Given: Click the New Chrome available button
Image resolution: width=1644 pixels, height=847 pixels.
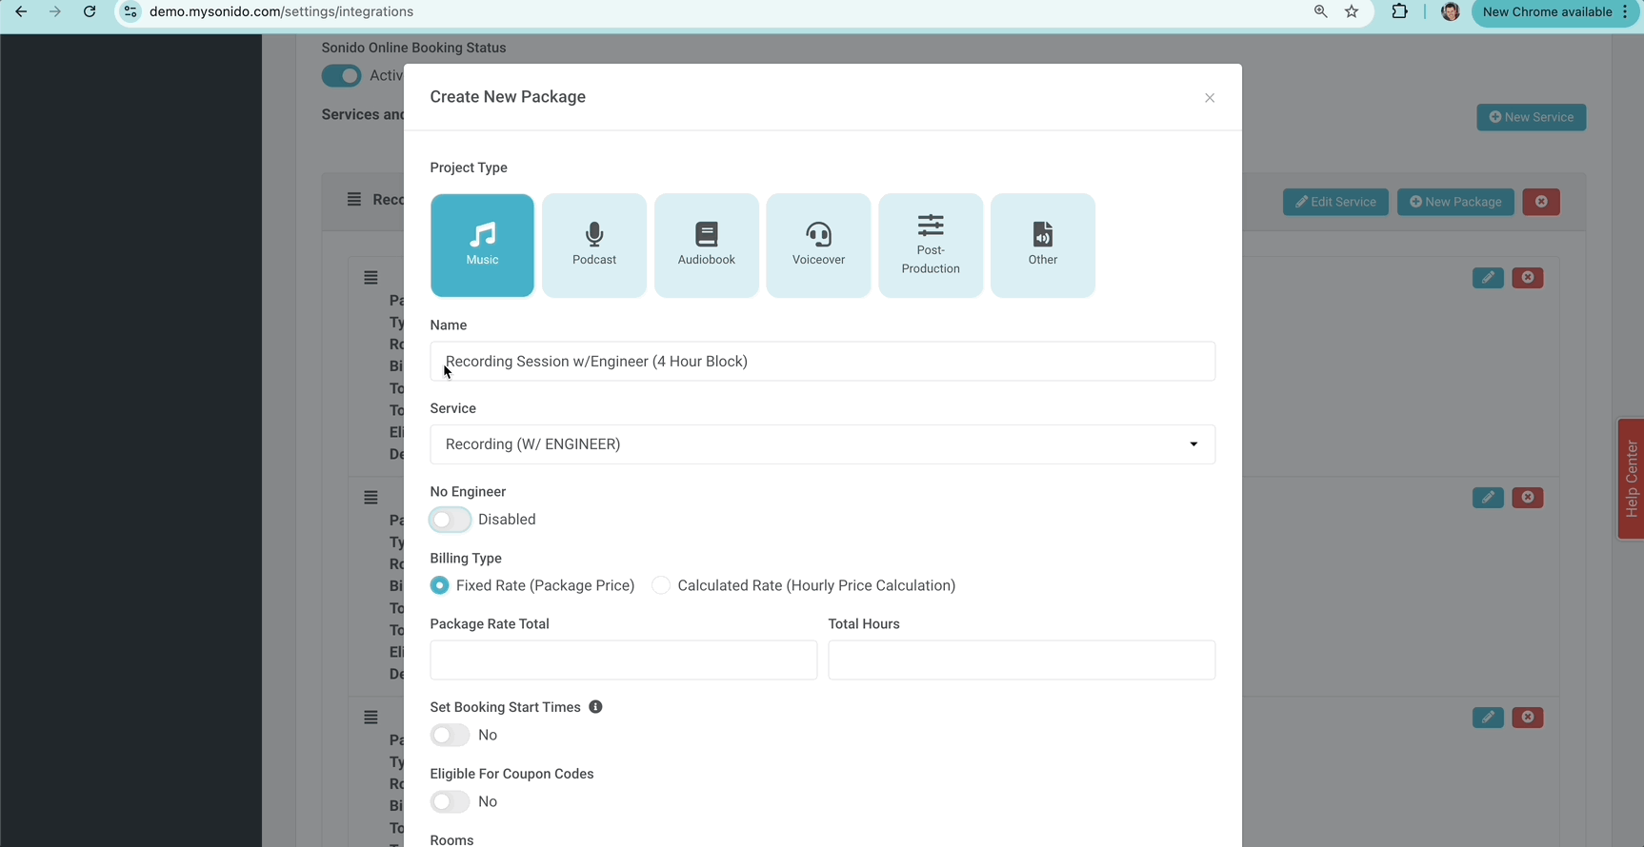Looking at the screenshot, I should tap(1546, 12).
